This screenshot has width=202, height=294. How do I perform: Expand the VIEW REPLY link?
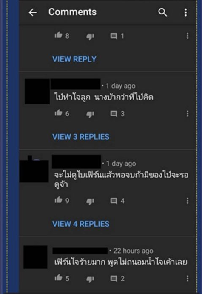(x=74, y=59)
